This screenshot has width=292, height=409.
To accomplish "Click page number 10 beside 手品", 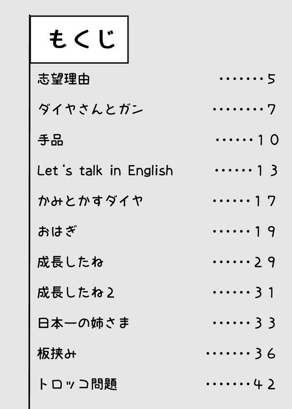I will coord(268,140).
